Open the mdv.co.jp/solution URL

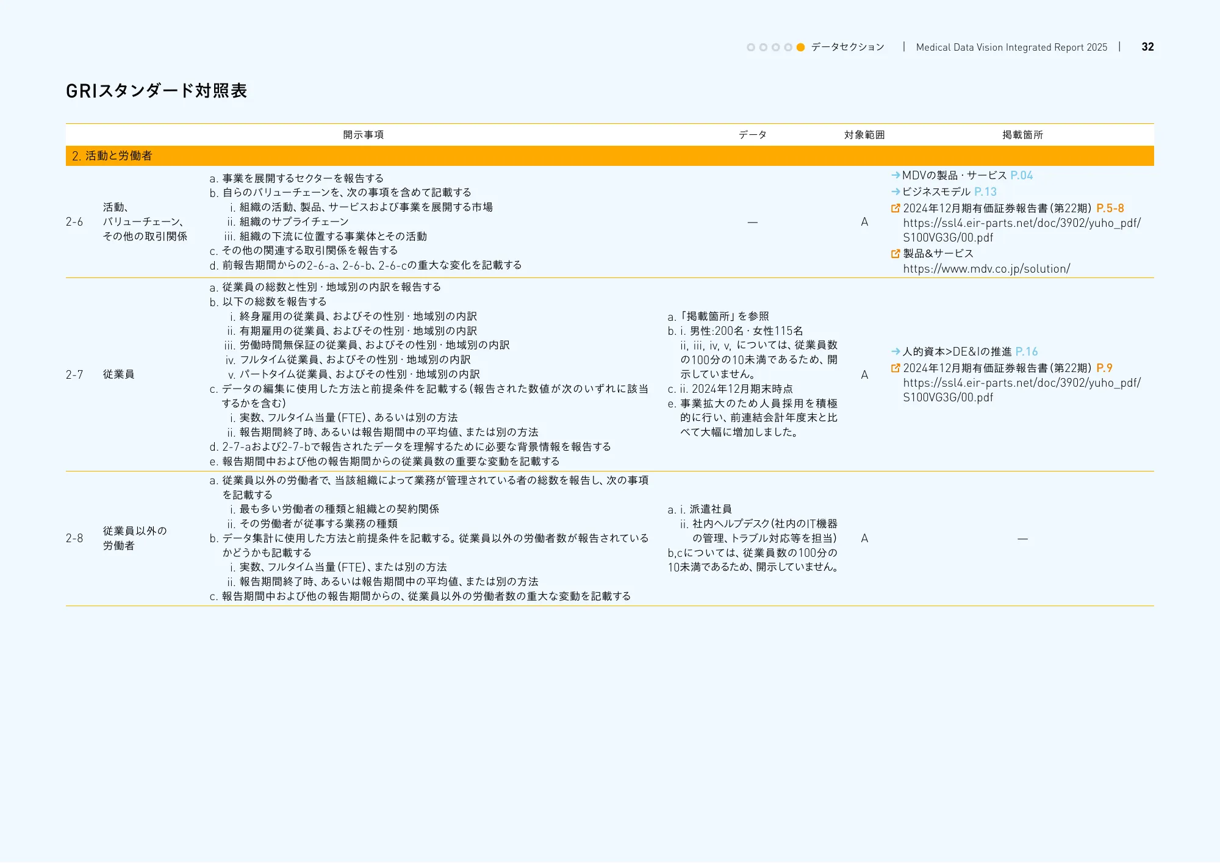pyautogui.click(x=986, y=269)
